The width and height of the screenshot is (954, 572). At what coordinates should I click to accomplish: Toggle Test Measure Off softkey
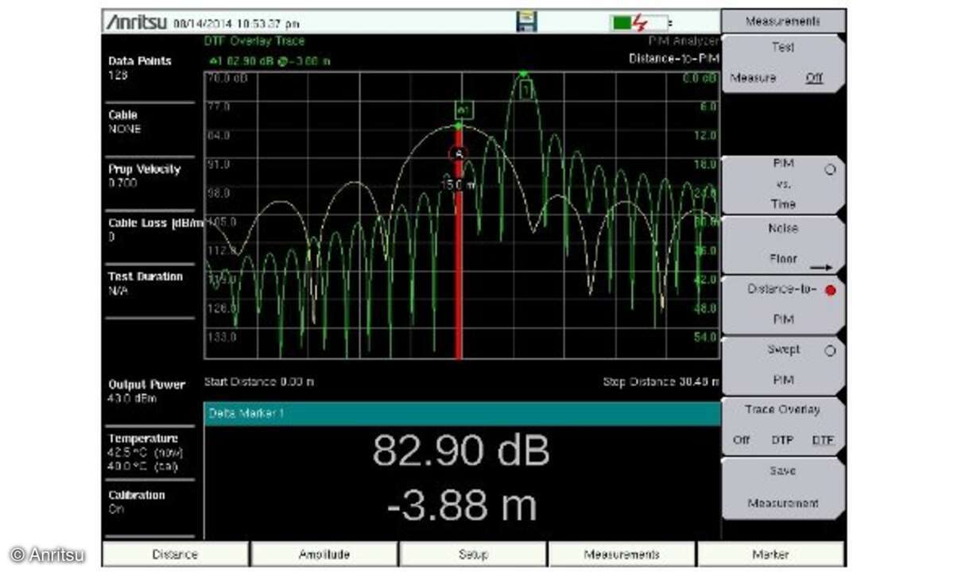[x=782, y=64]
